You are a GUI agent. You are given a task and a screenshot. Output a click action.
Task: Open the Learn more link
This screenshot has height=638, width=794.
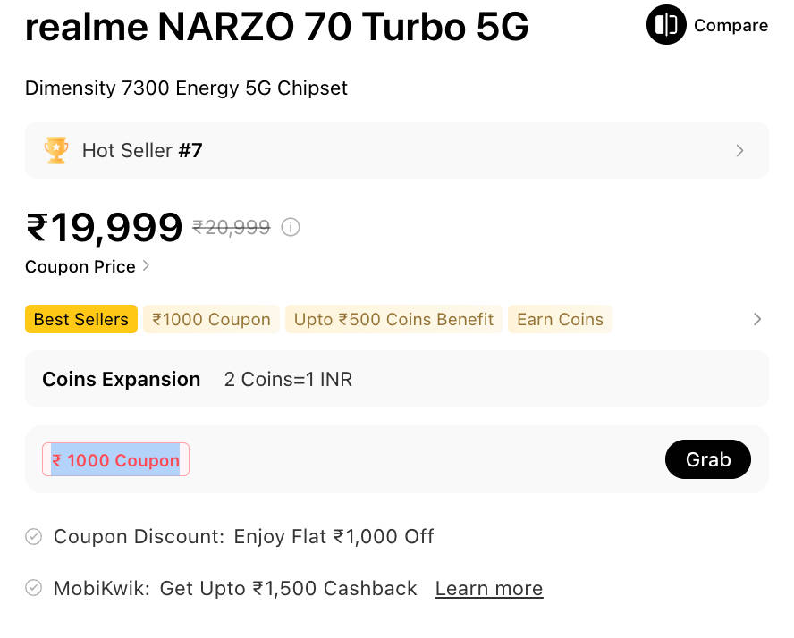click(489, 589)
